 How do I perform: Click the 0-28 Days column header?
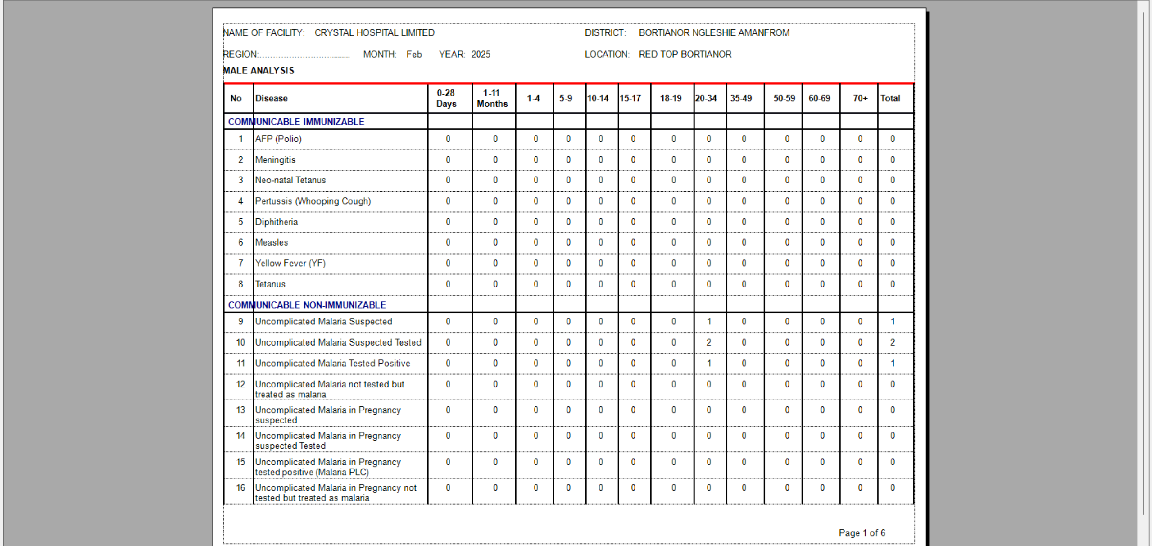pyautogui.click(x=446, y=98)
